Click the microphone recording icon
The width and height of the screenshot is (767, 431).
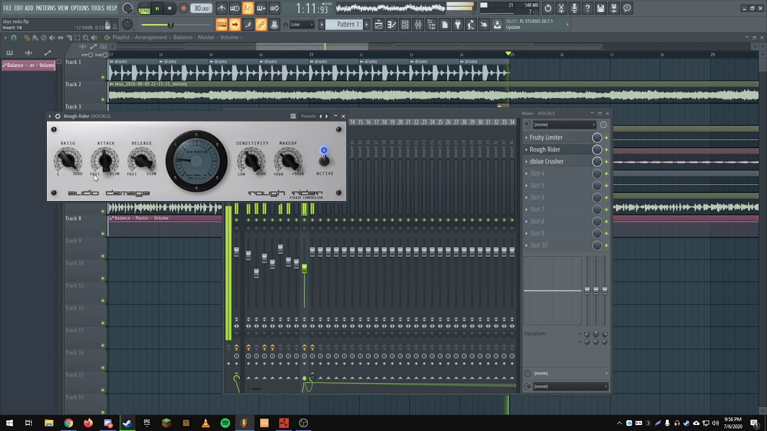point(574,8)
